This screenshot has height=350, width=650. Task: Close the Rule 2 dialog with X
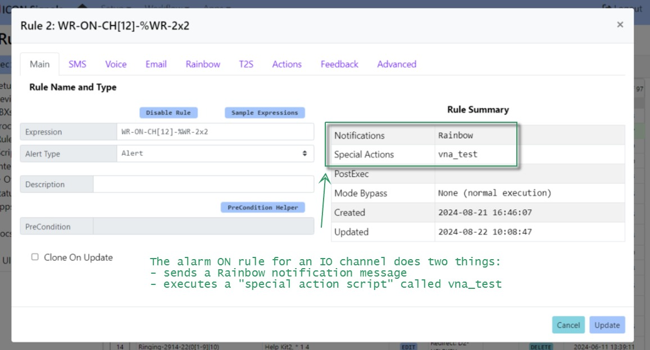tap(620, 25)
